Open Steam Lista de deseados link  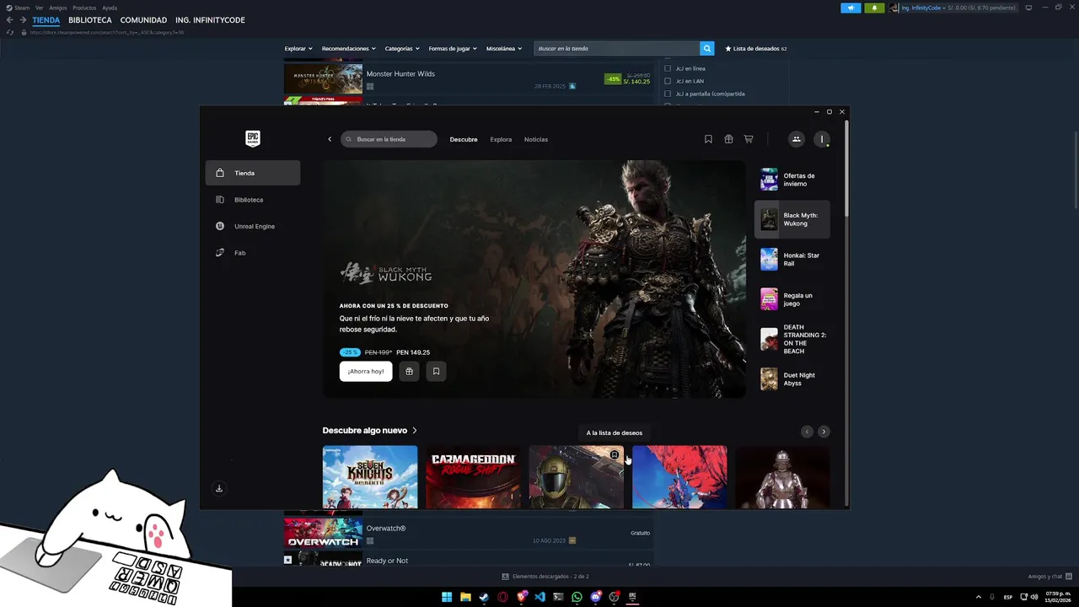[x=756, y=48]
